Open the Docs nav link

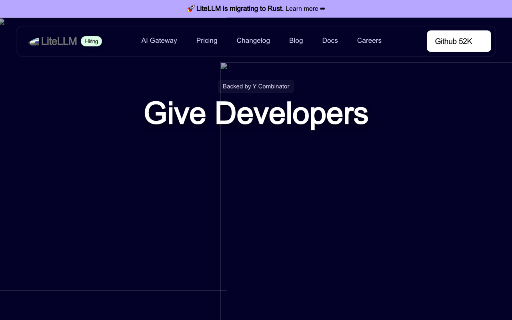[330, 40]
